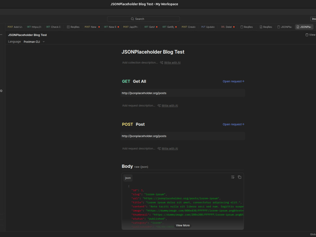
Task: Add request description for Get All
Action: tap(139, 106)
